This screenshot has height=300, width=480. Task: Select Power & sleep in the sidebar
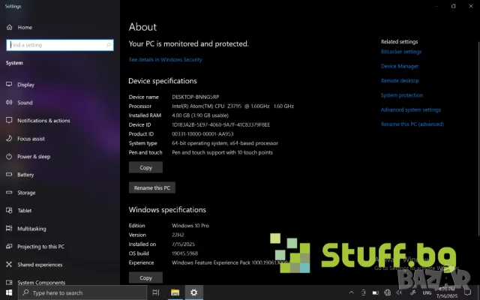[34, 157]
